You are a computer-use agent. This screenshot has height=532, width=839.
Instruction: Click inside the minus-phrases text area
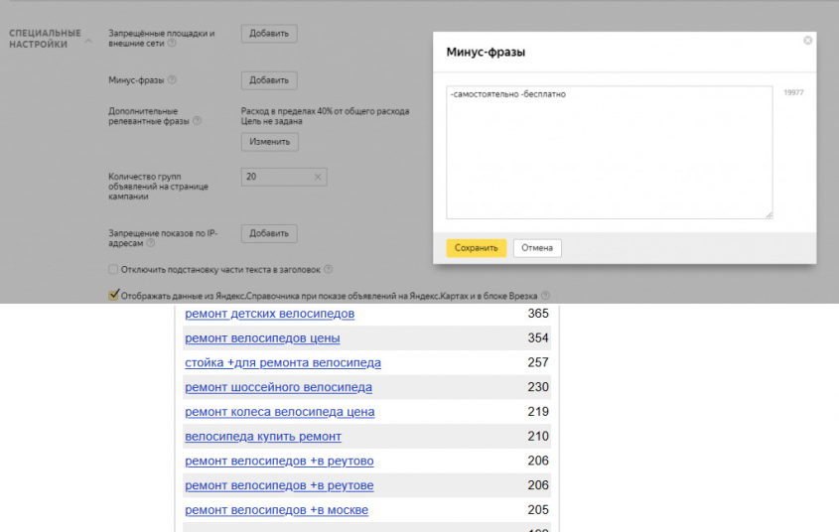pos(609,152)
